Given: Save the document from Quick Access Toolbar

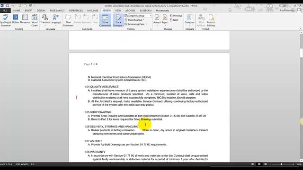Looking at the screenshot, I should click(8, 6).
